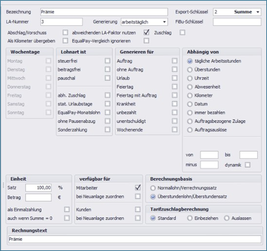The height and width of the screenshot is (251, 267).
Task: Choose the Auftragsauslöse radio button
Action: 190,130
